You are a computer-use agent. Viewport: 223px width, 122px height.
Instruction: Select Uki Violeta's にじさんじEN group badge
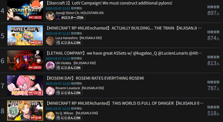point(69,68)
